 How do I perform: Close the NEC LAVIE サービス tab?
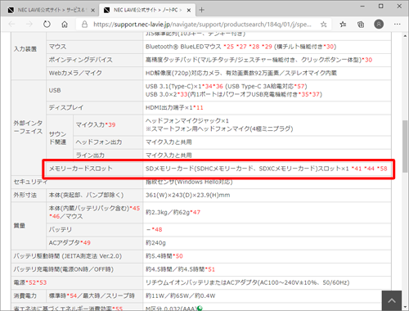pyautogui.click(x=92, y=11)
